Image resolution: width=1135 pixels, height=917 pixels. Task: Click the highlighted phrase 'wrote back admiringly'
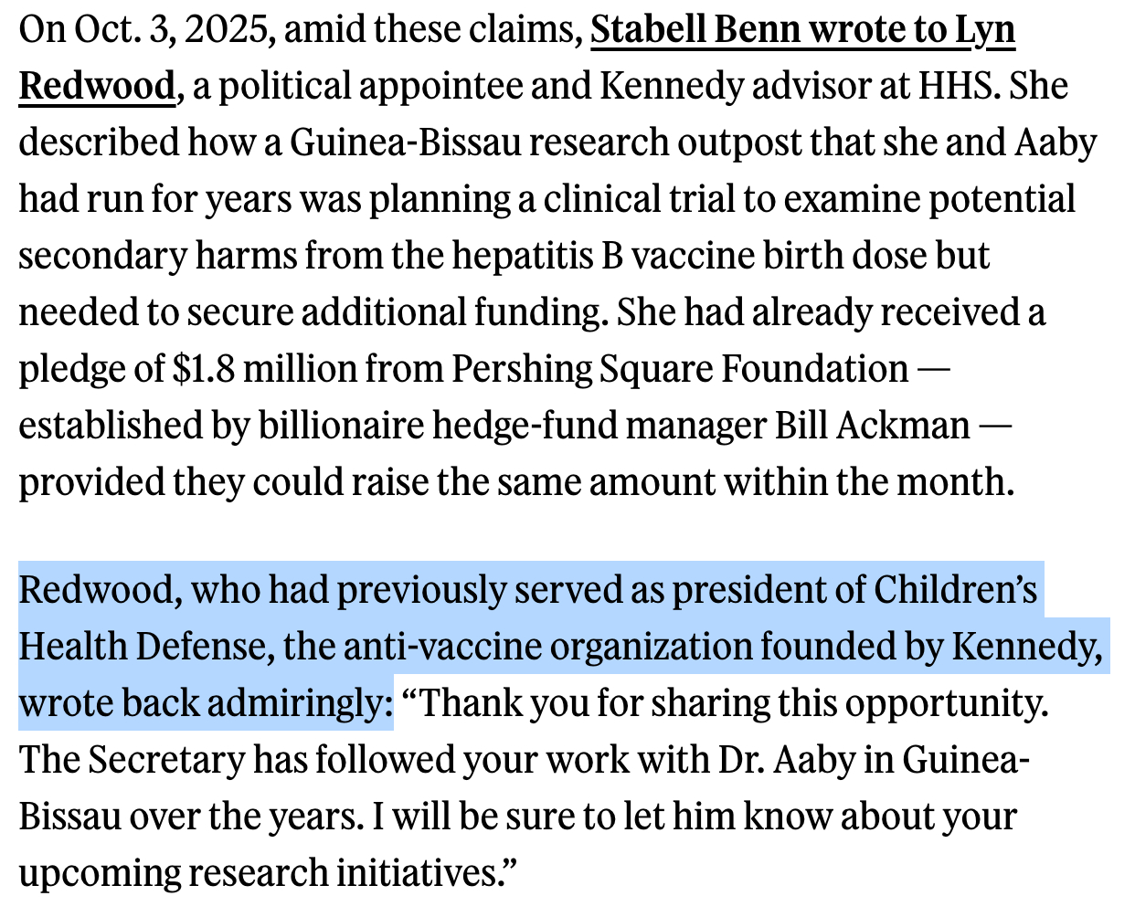(x=205, y=703)
